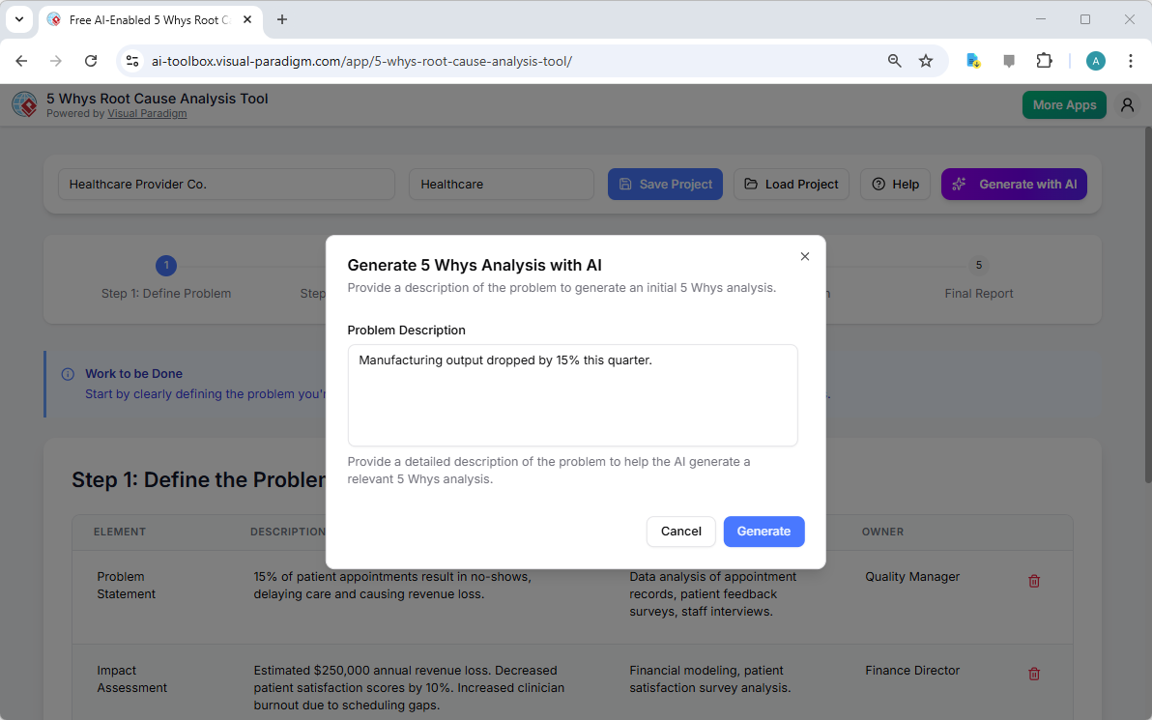This screenshot has height=720, width=1152.
Task: Click inside the Problem Description text area
Action: (x=572, y=394)
